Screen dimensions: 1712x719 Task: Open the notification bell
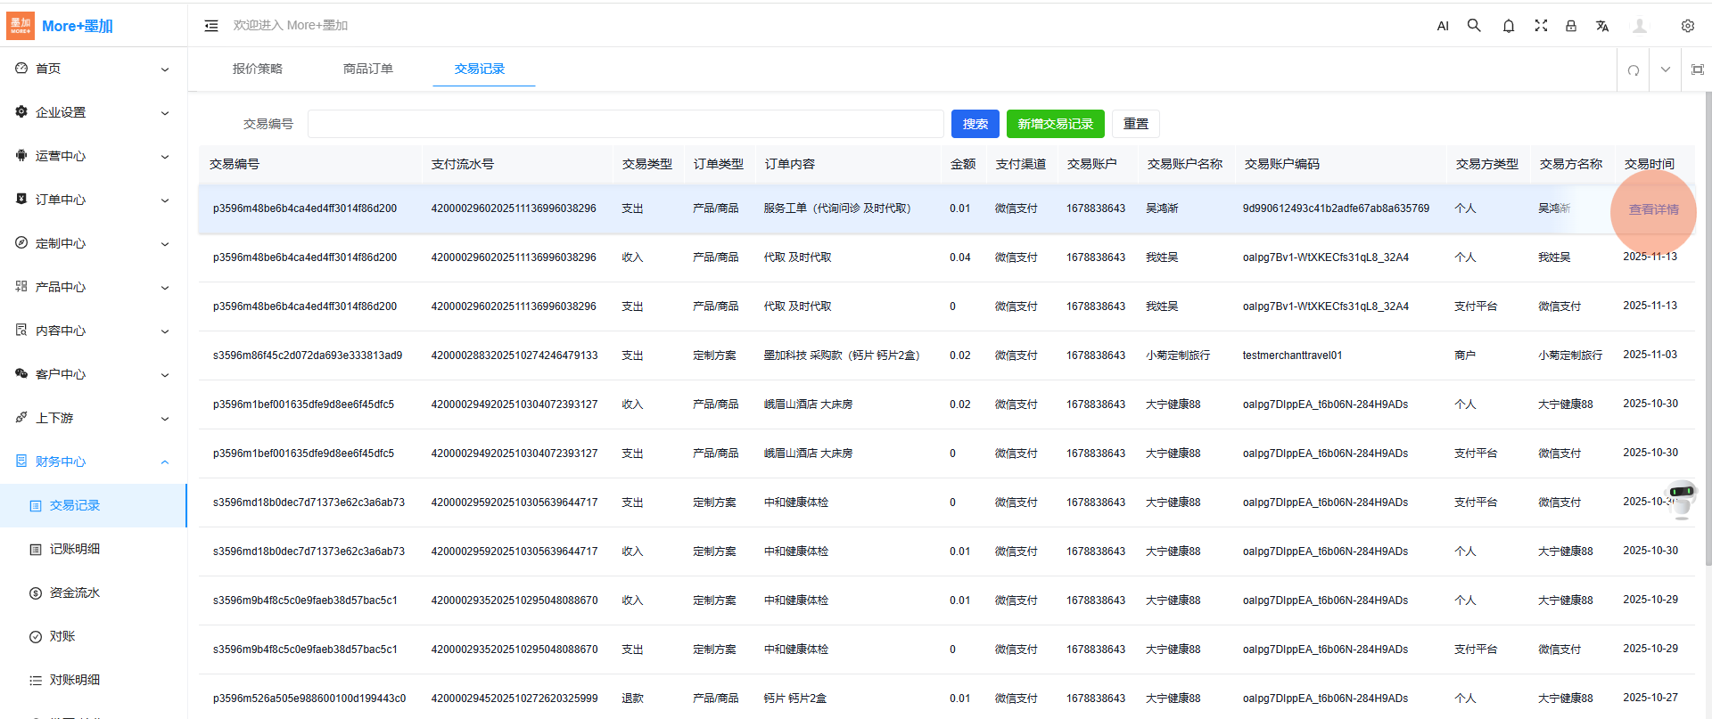coord(1508,26)
